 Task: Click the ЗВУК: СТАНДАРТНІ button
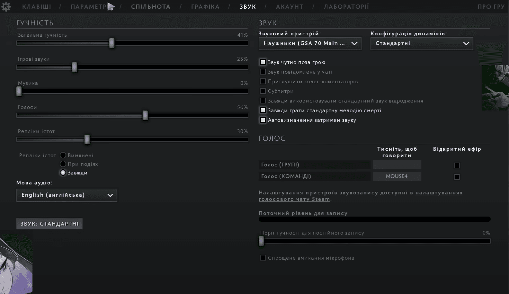[x=49, y=224]
